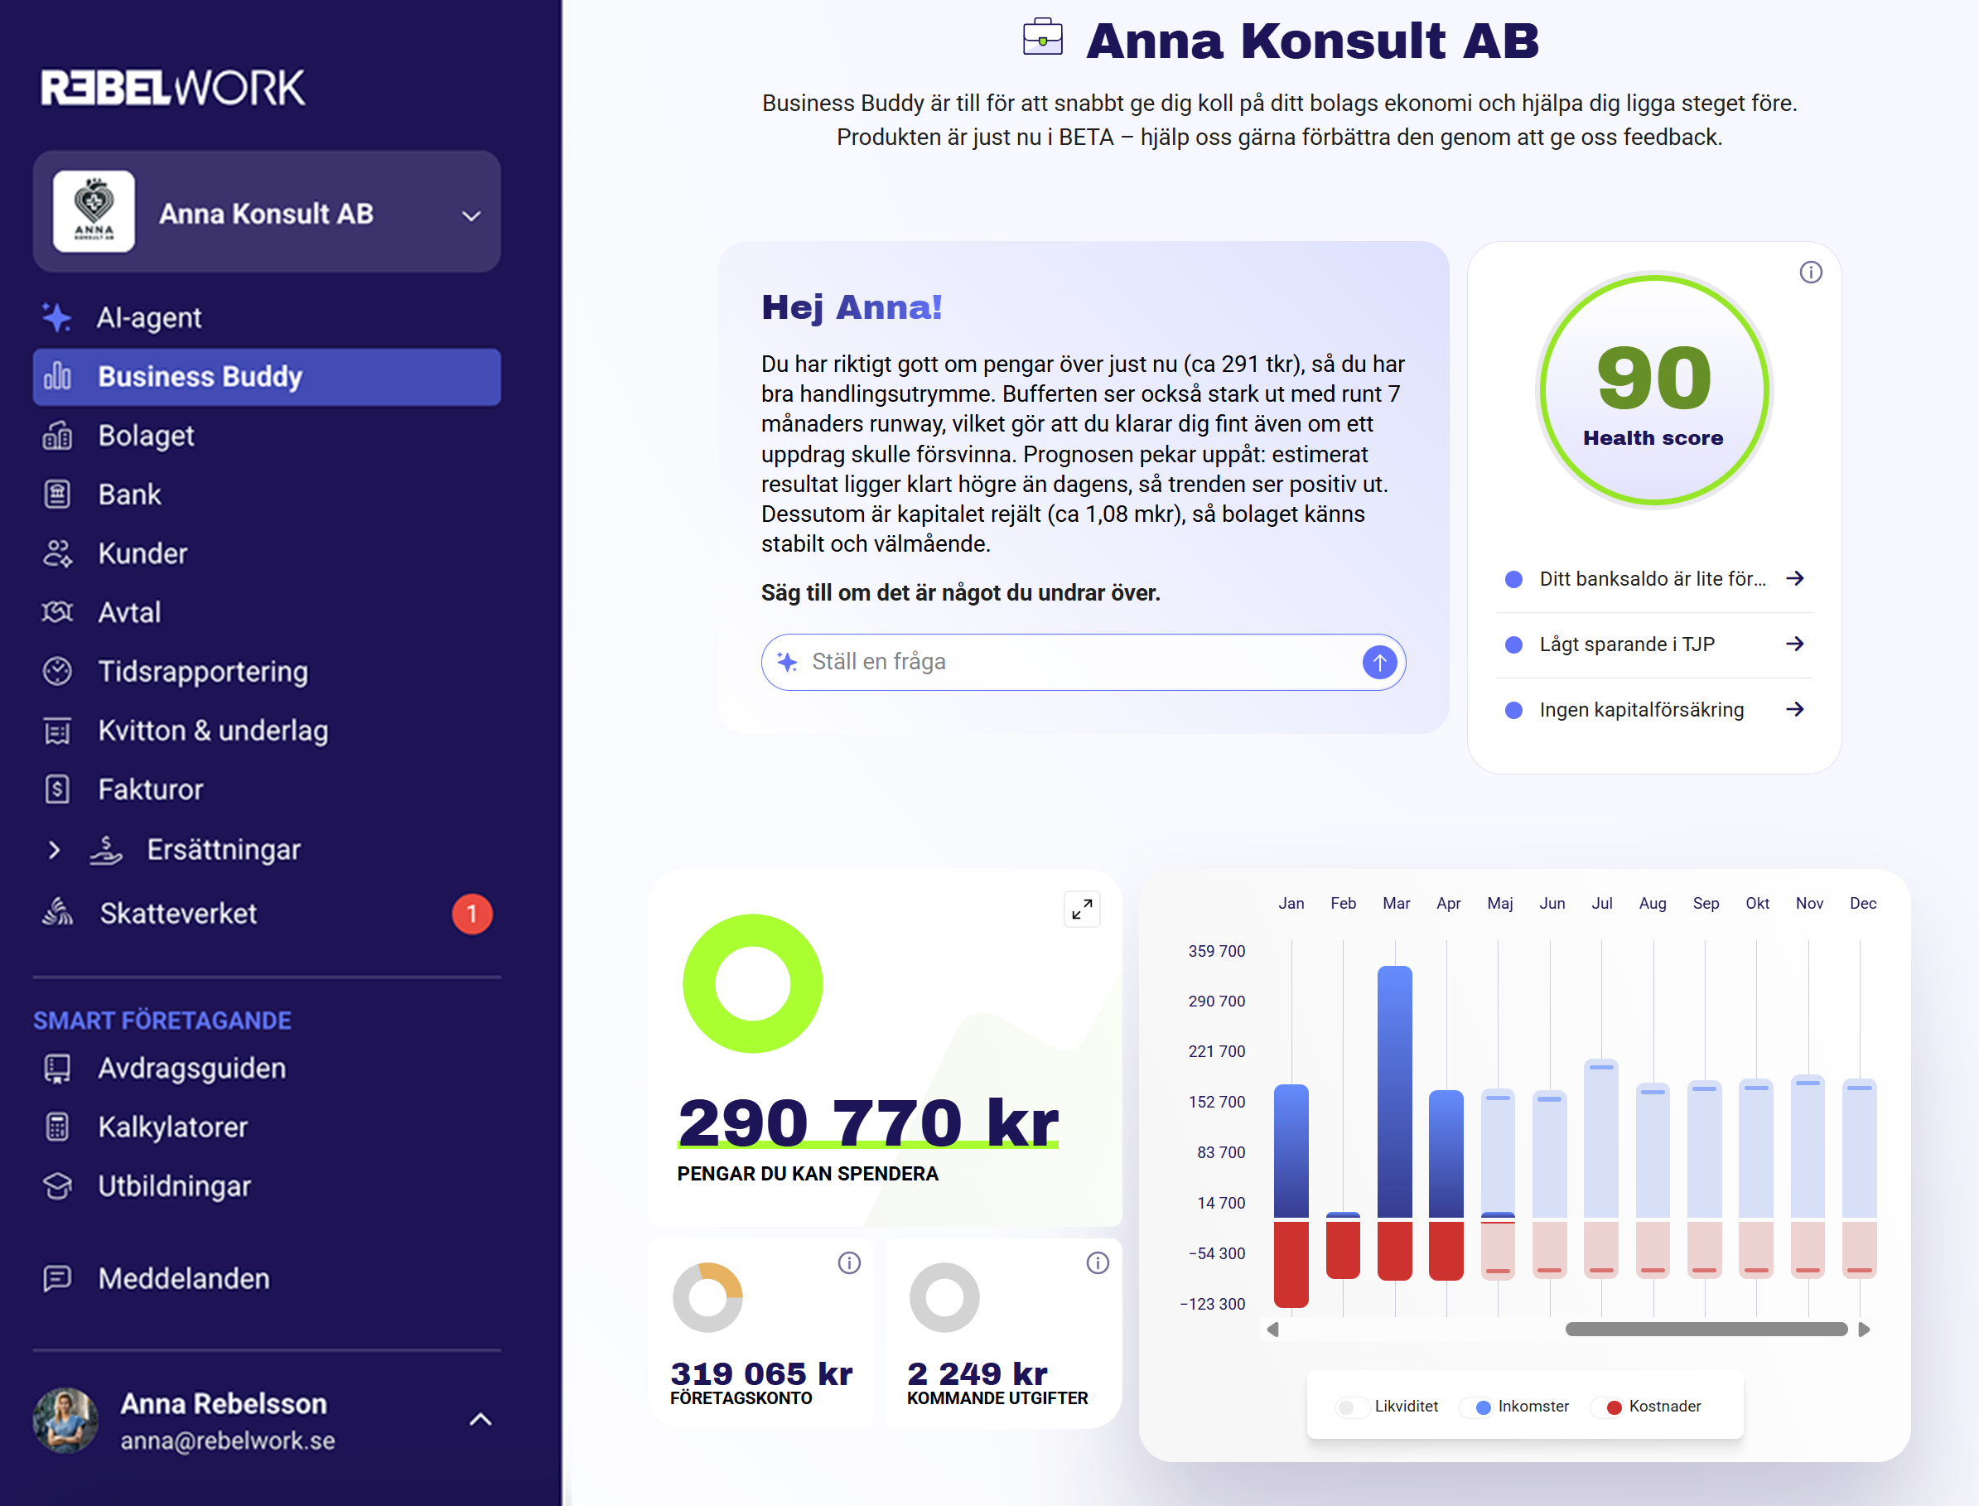Click January cost bar in chart
The width and height of the screenshot is (1979, 1506).
pyautogui.click(x=1291, y=1264)
